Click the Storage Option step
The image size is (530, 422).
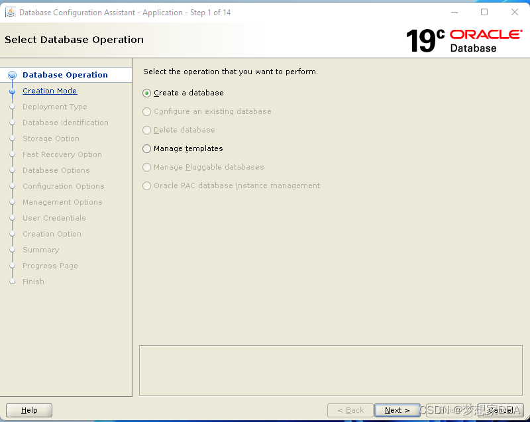pos(51,138)
